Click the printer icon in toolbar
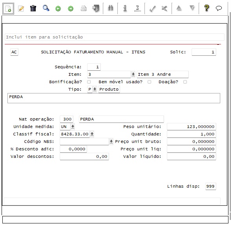 click(84, 8)
